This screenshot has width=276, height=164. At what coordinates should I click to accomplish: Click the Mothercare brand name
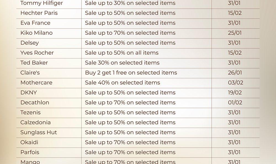[36, 83]
